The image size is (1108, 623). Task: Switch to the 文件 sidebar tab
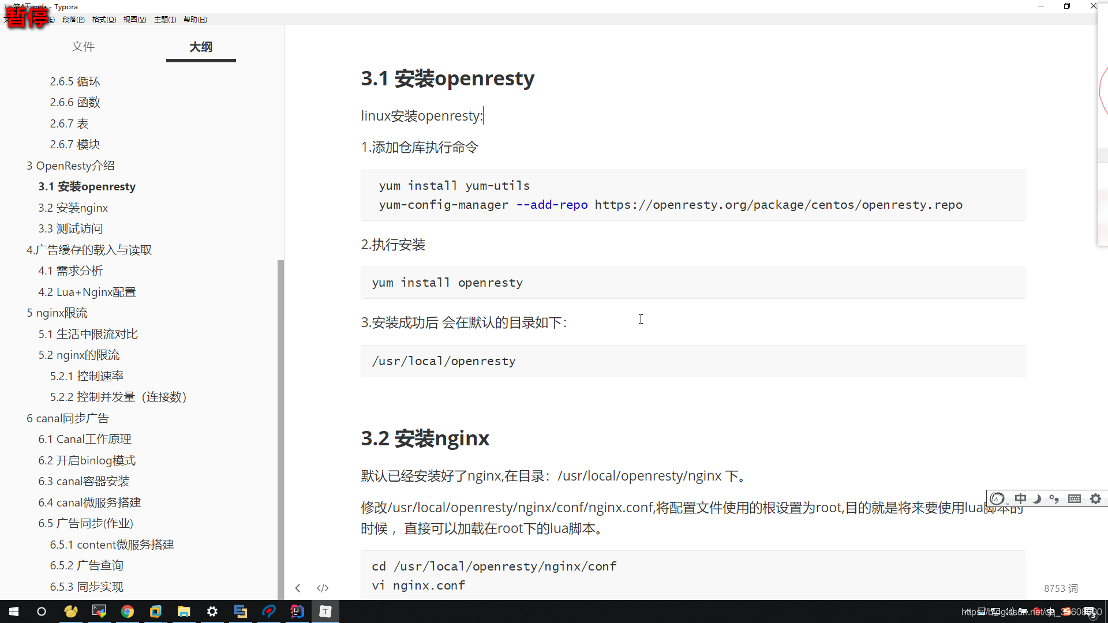83,47
